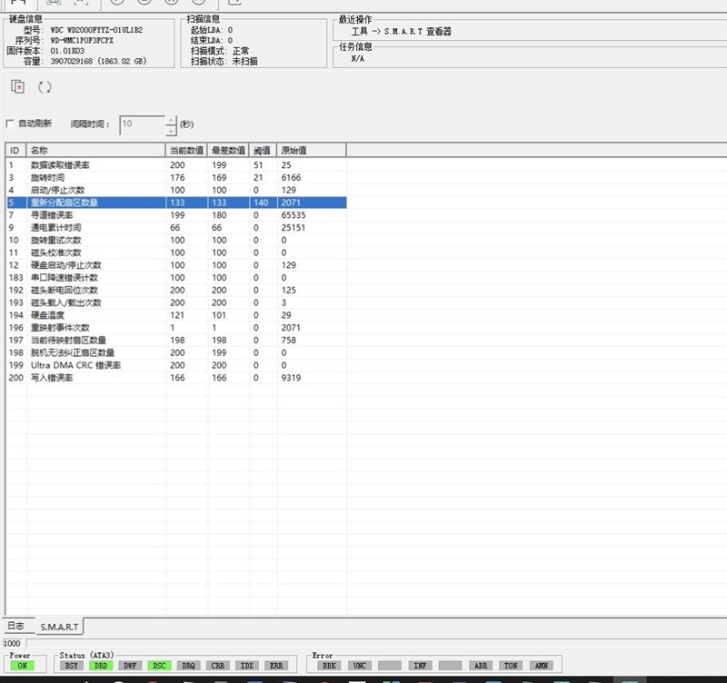Screen dimensions: 727x683
Task: Click the DWF status indicator
Action: tap(130, 666)
